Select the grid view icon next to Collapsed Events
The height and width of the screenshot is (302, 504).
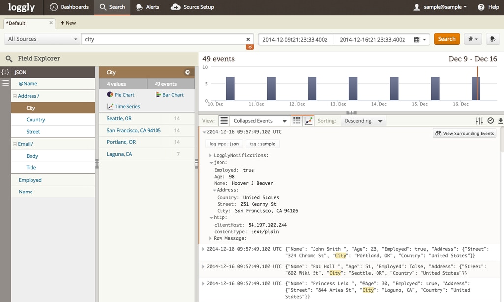click(x=296, y=120)
